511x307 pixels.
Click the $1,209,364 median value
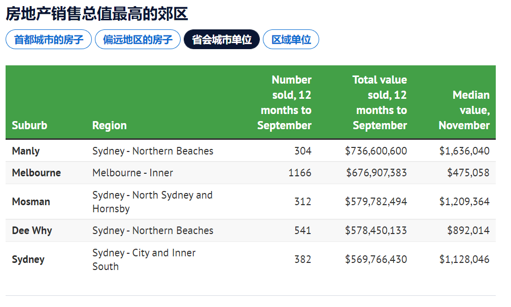click(x=464, y=202)
